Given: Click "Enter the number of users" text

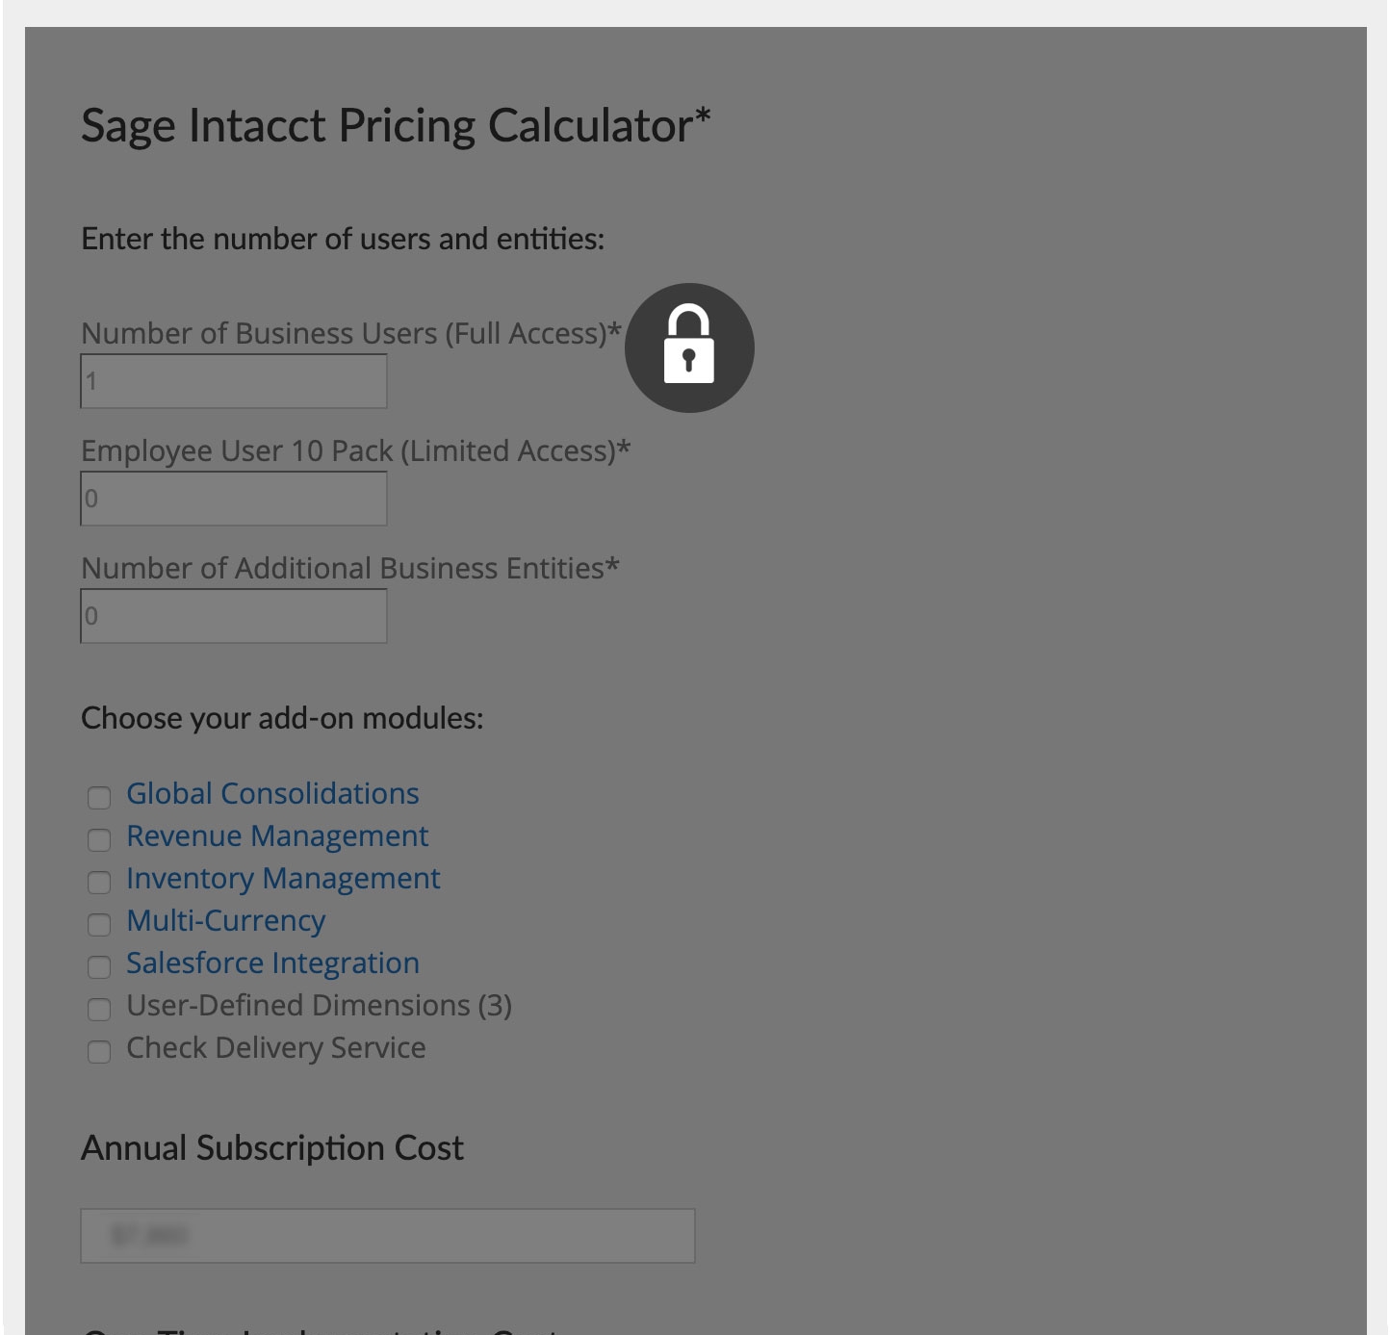Looking at the screenshot, I should (343, 239).
